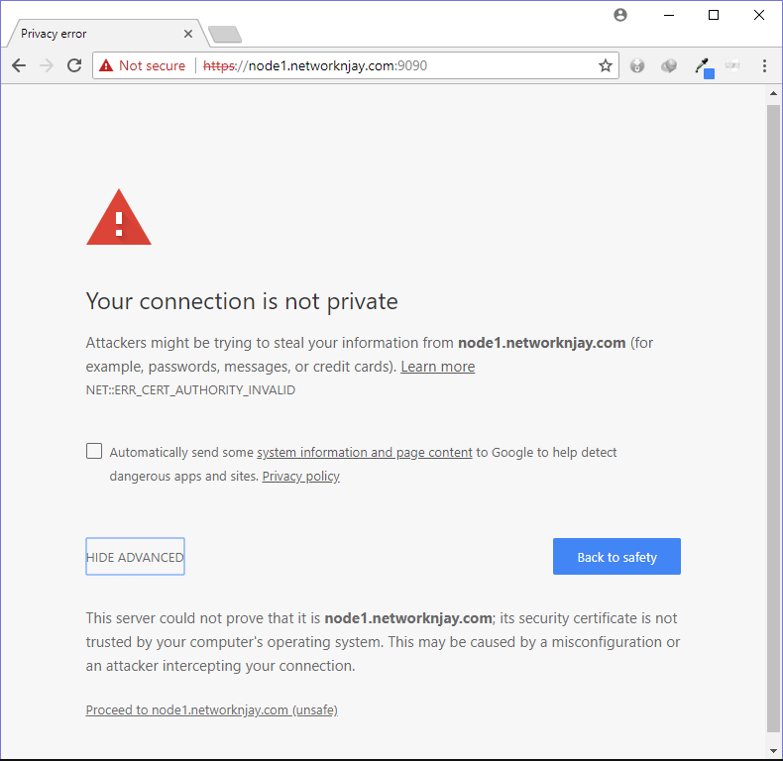The height and width of the screenshot is (761, 783).
Task: Reload the current page
Action: pos(73,65)
